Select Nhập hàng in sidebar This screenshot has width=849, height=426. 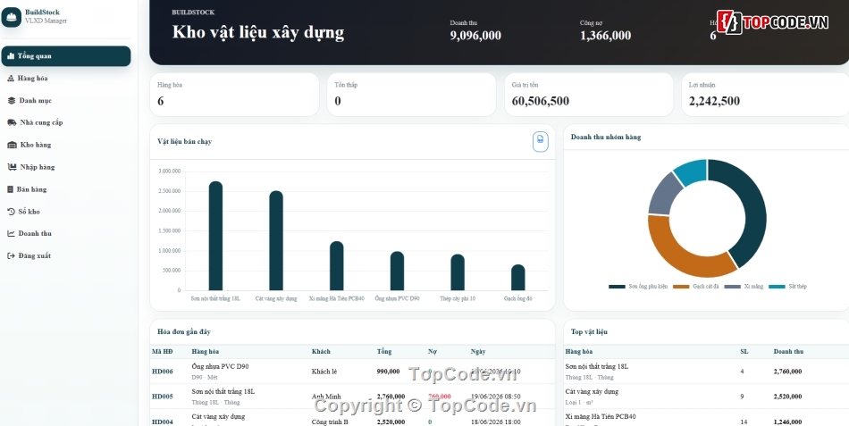tap(66, 167)
